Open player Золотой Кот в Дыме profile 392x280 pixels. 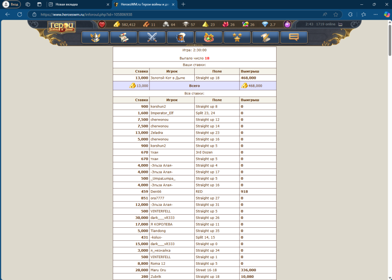pos(168,78)
